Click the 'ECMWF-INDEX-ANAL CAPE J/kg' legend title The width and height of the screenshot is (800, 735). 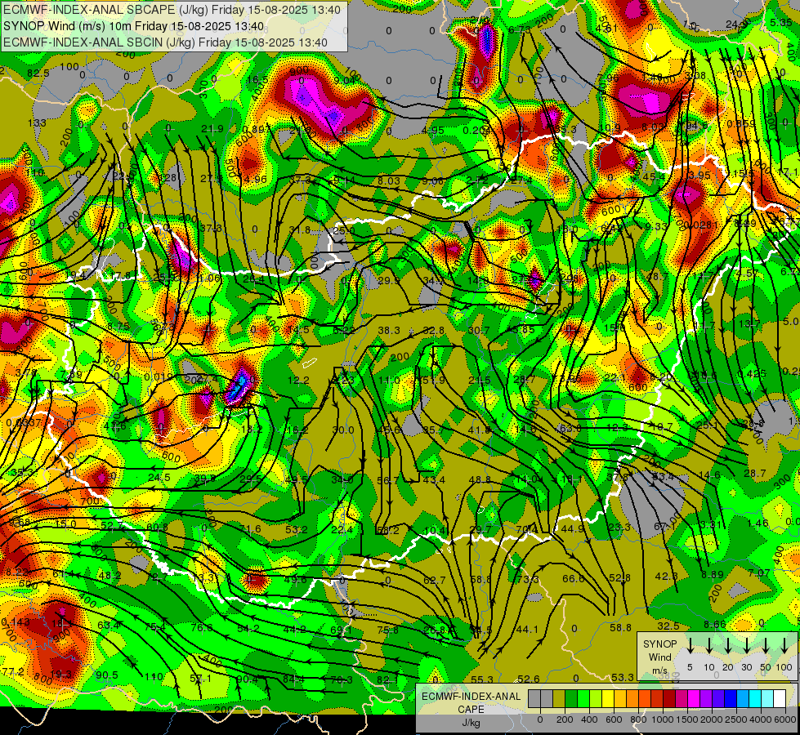click(471, 709)
